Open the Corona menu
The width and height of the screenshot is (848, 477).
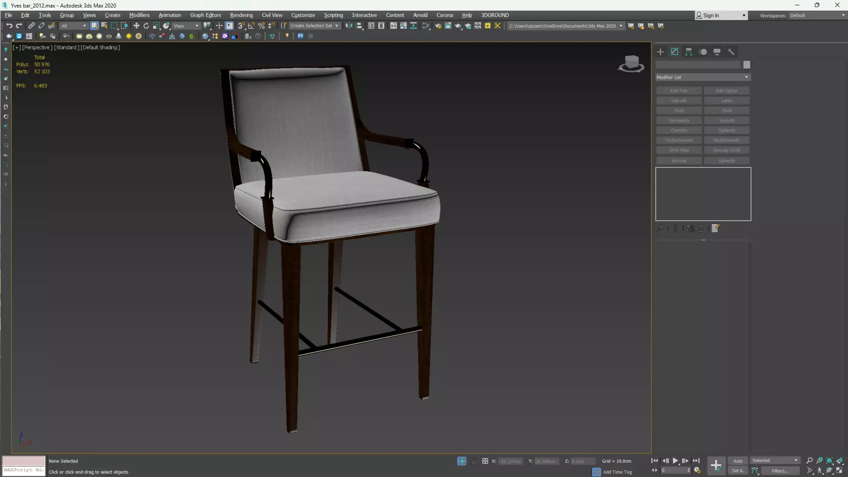445,15
